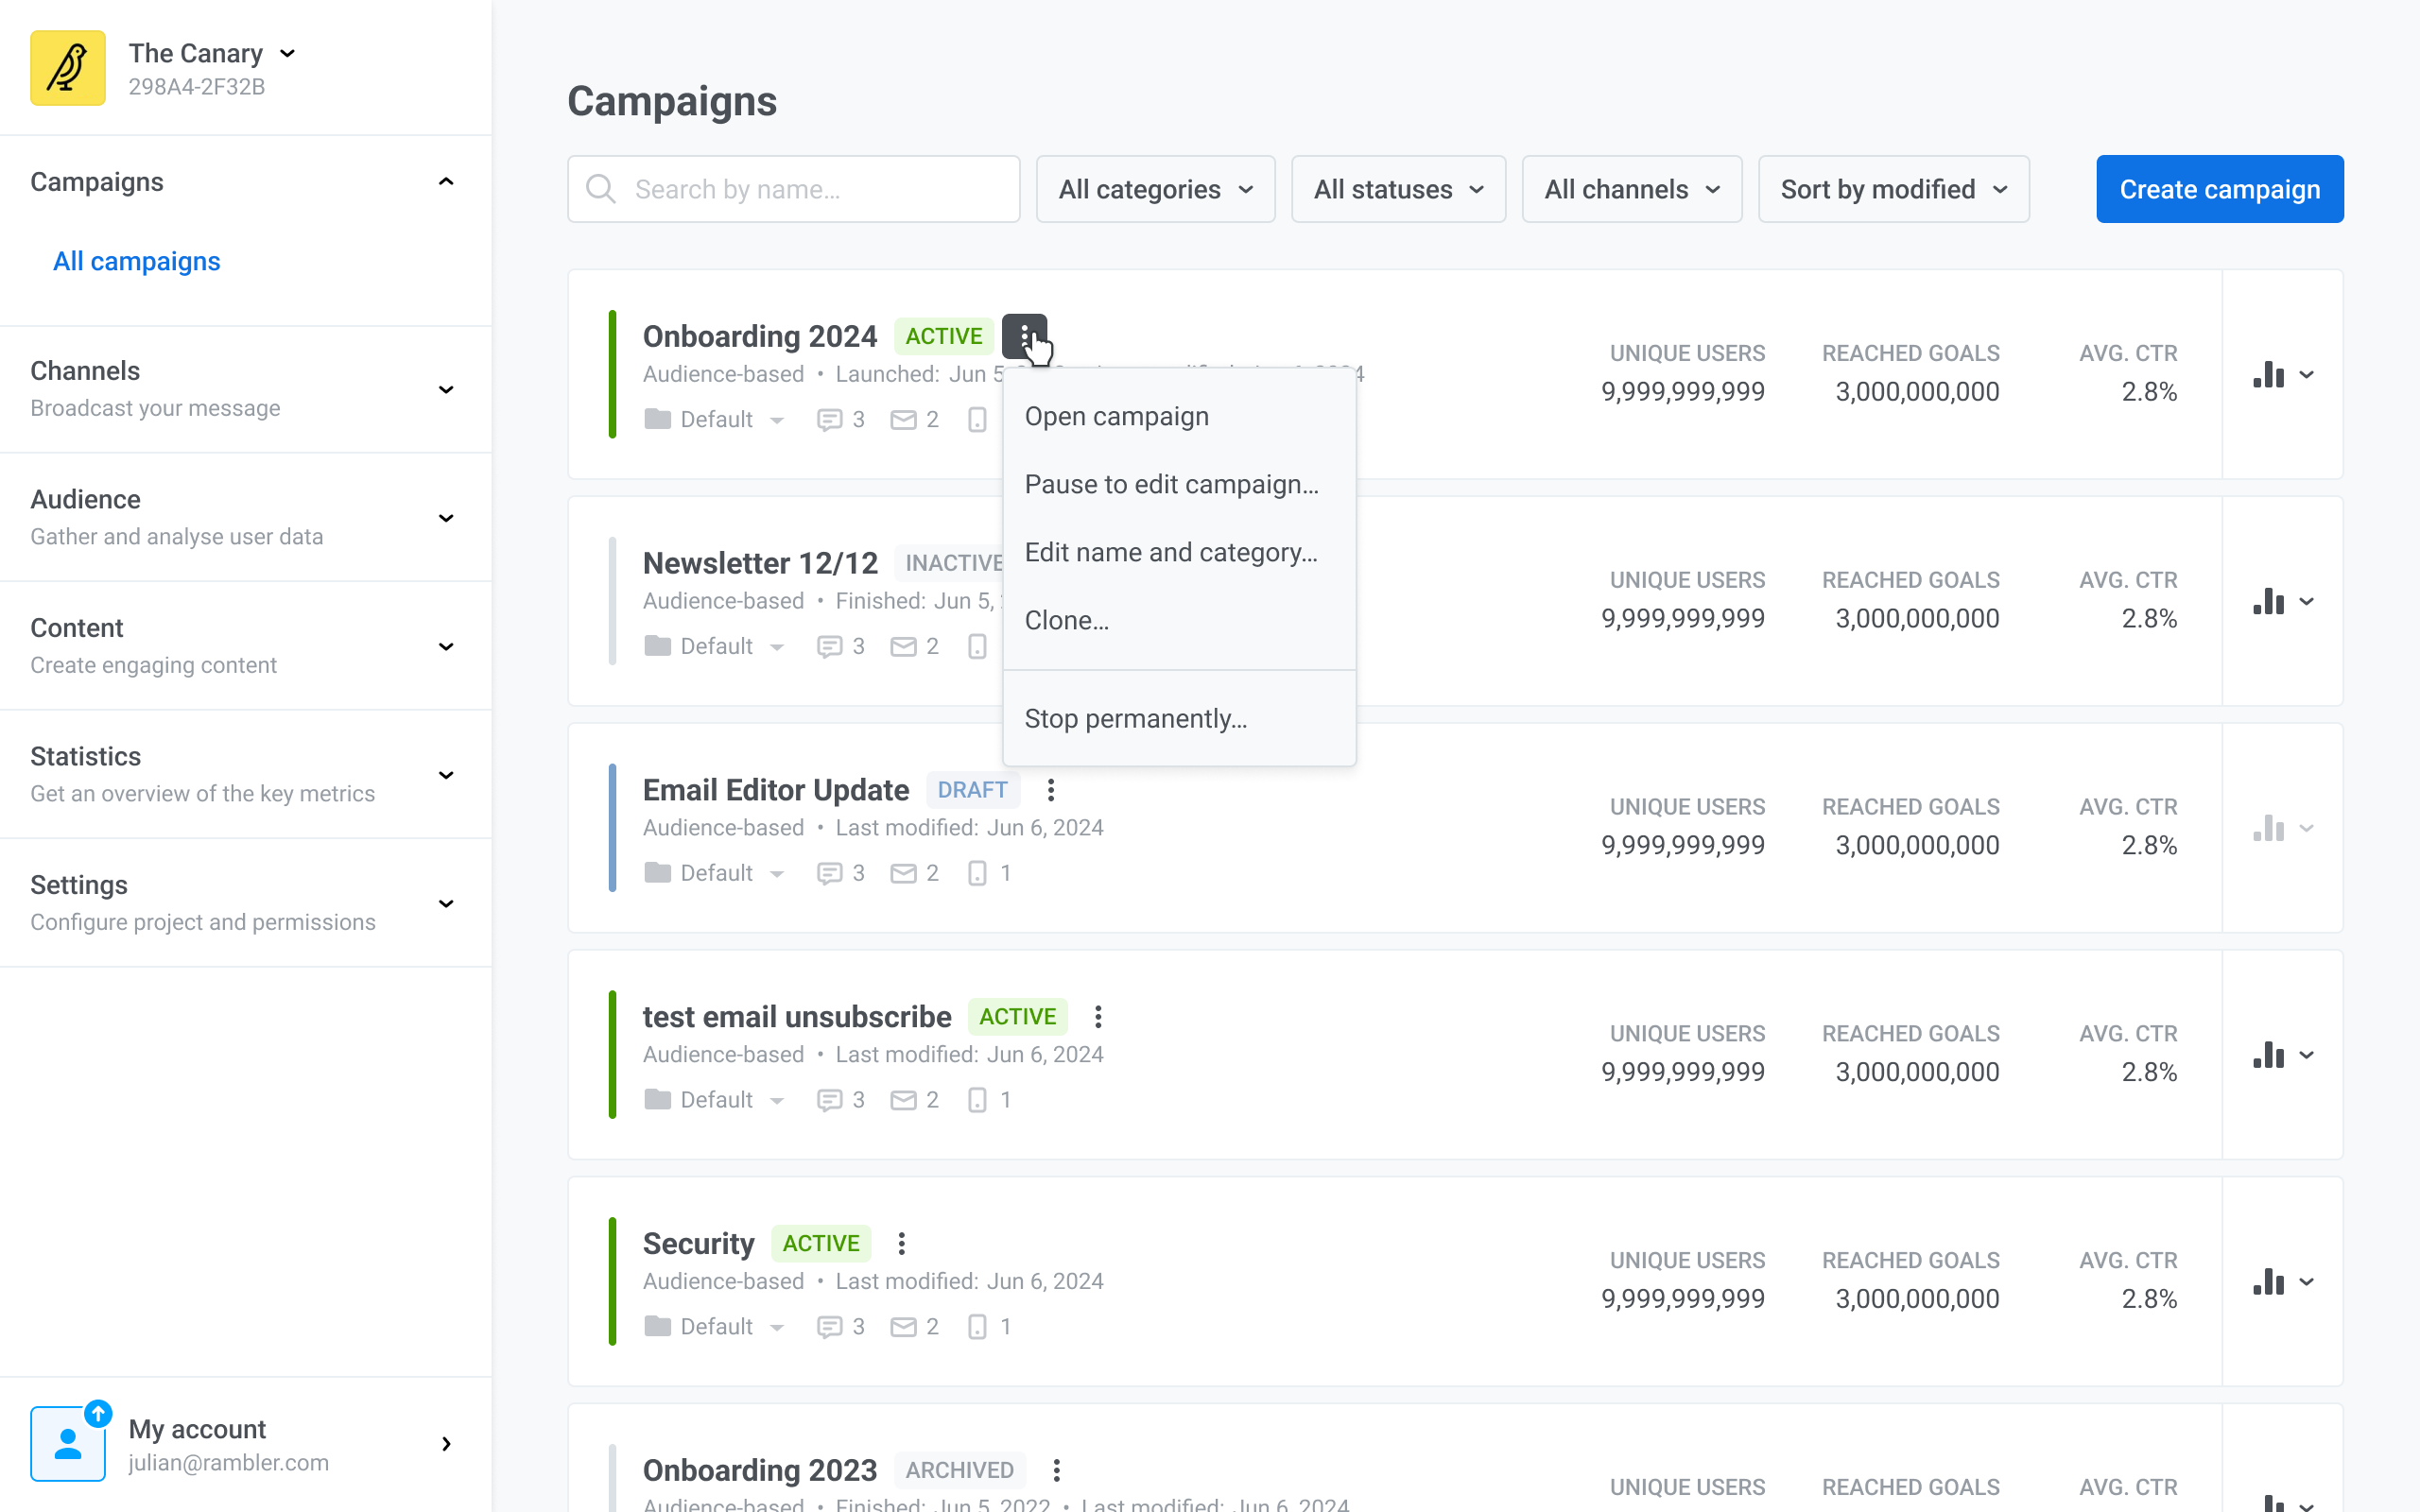This screenshot has width=2420, height=1512.
Task: Click email count icon in Email Editor Update
Action: coord(903,874)
